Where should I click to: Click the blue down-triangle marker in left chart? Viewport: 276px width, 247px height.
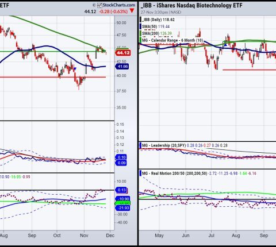75,69
